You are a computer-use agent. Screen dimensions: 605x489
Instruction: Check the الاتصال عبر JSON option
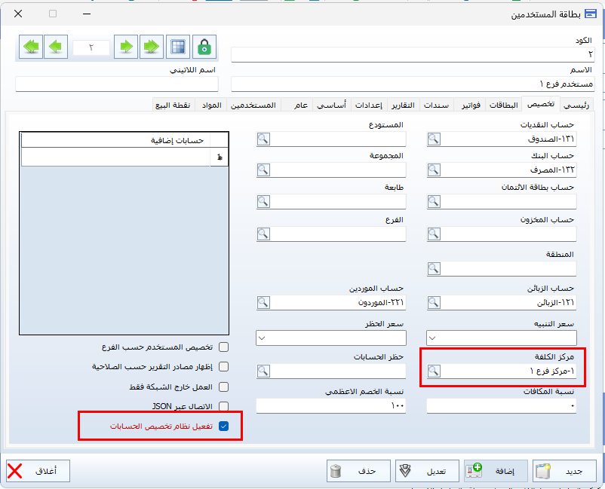coord(223,406)
